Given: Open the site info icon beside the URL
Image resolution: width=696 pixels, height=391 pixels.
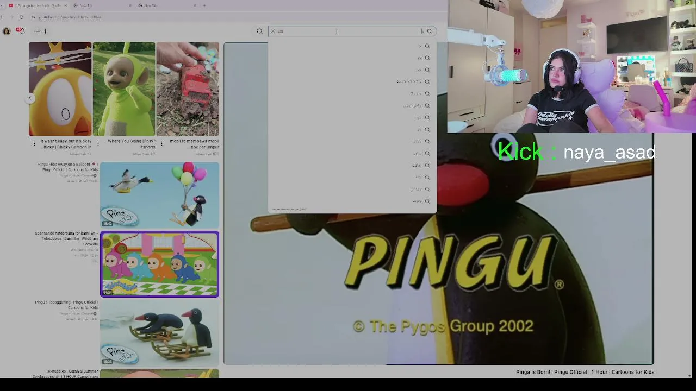Looking at the screenshot, I should 33,17.
